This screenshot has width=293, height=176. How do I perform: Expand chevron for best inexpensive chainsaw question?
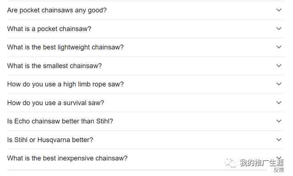coord(279,157)
